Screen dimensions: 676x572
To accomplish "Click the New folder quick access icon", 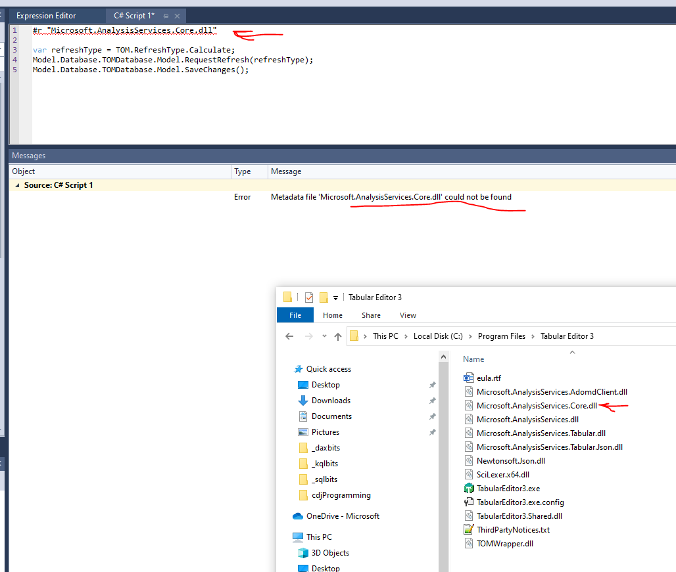I will click(324, 297).
